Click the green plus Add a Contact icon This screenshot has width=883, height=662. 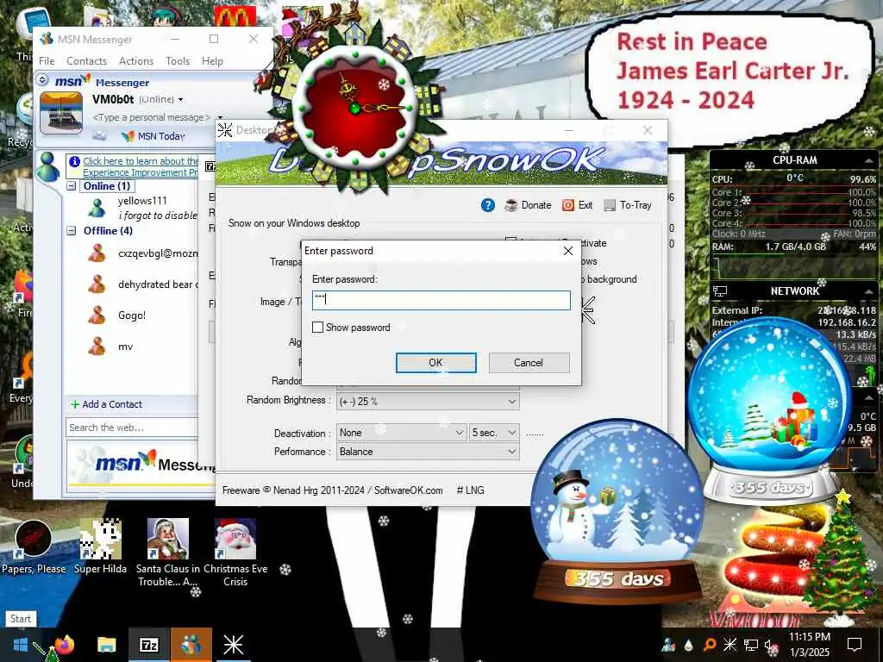(x=74, y=404)
